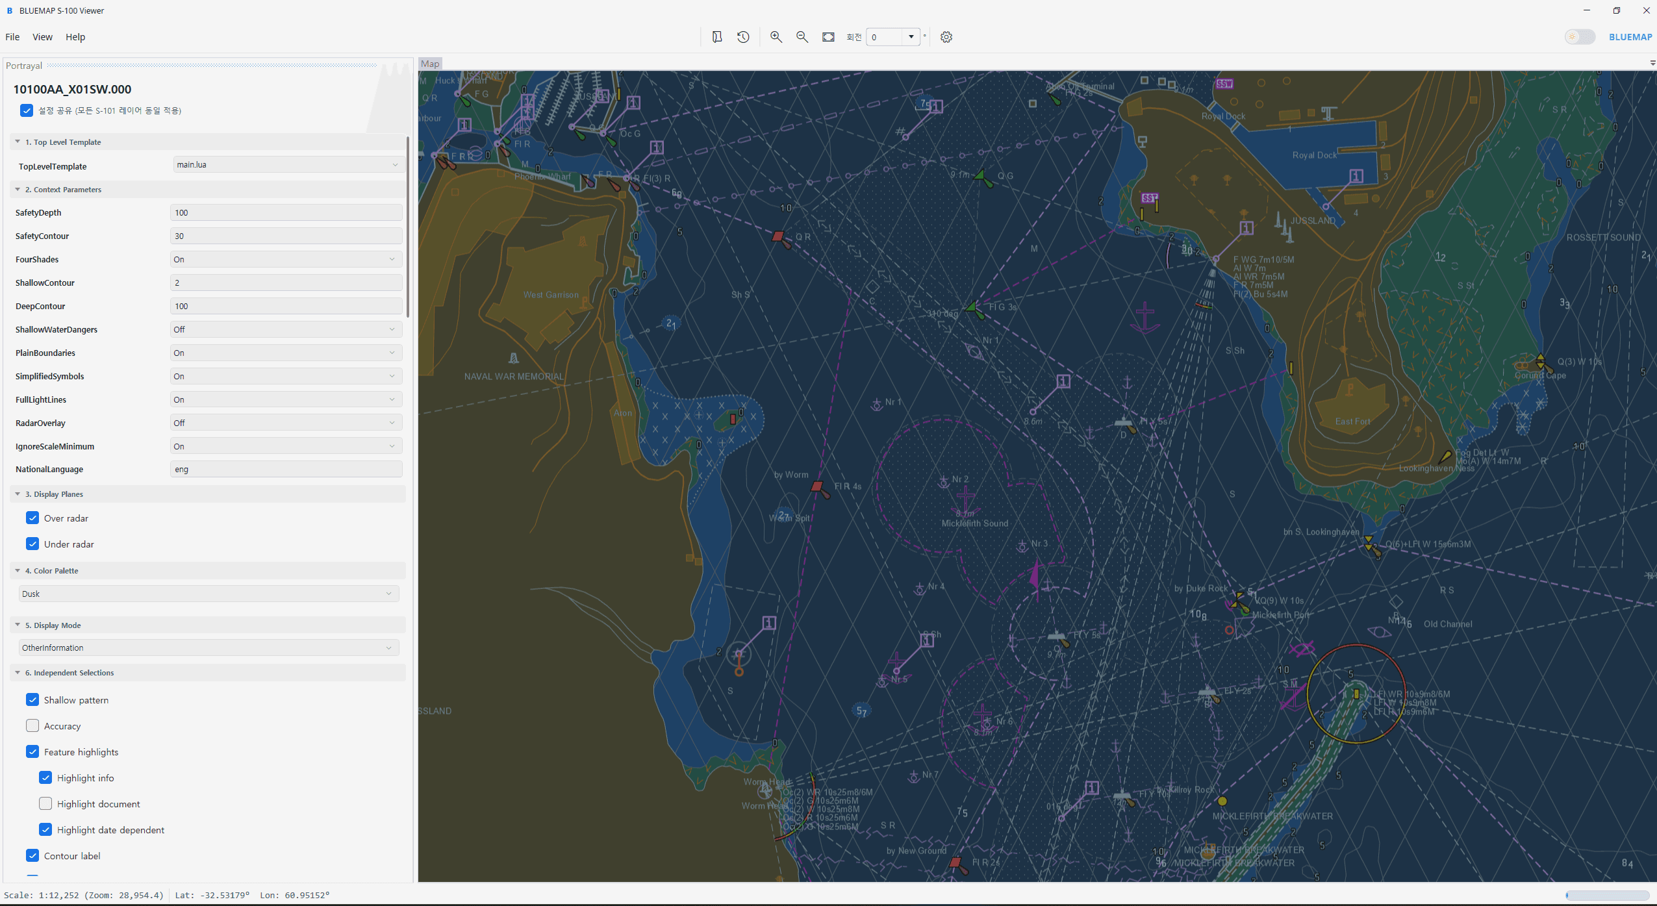Open the PlainBoundaries dropdown
This screenshot has width=1657, height=906.
pyautogui.click(x=286, y=353)
